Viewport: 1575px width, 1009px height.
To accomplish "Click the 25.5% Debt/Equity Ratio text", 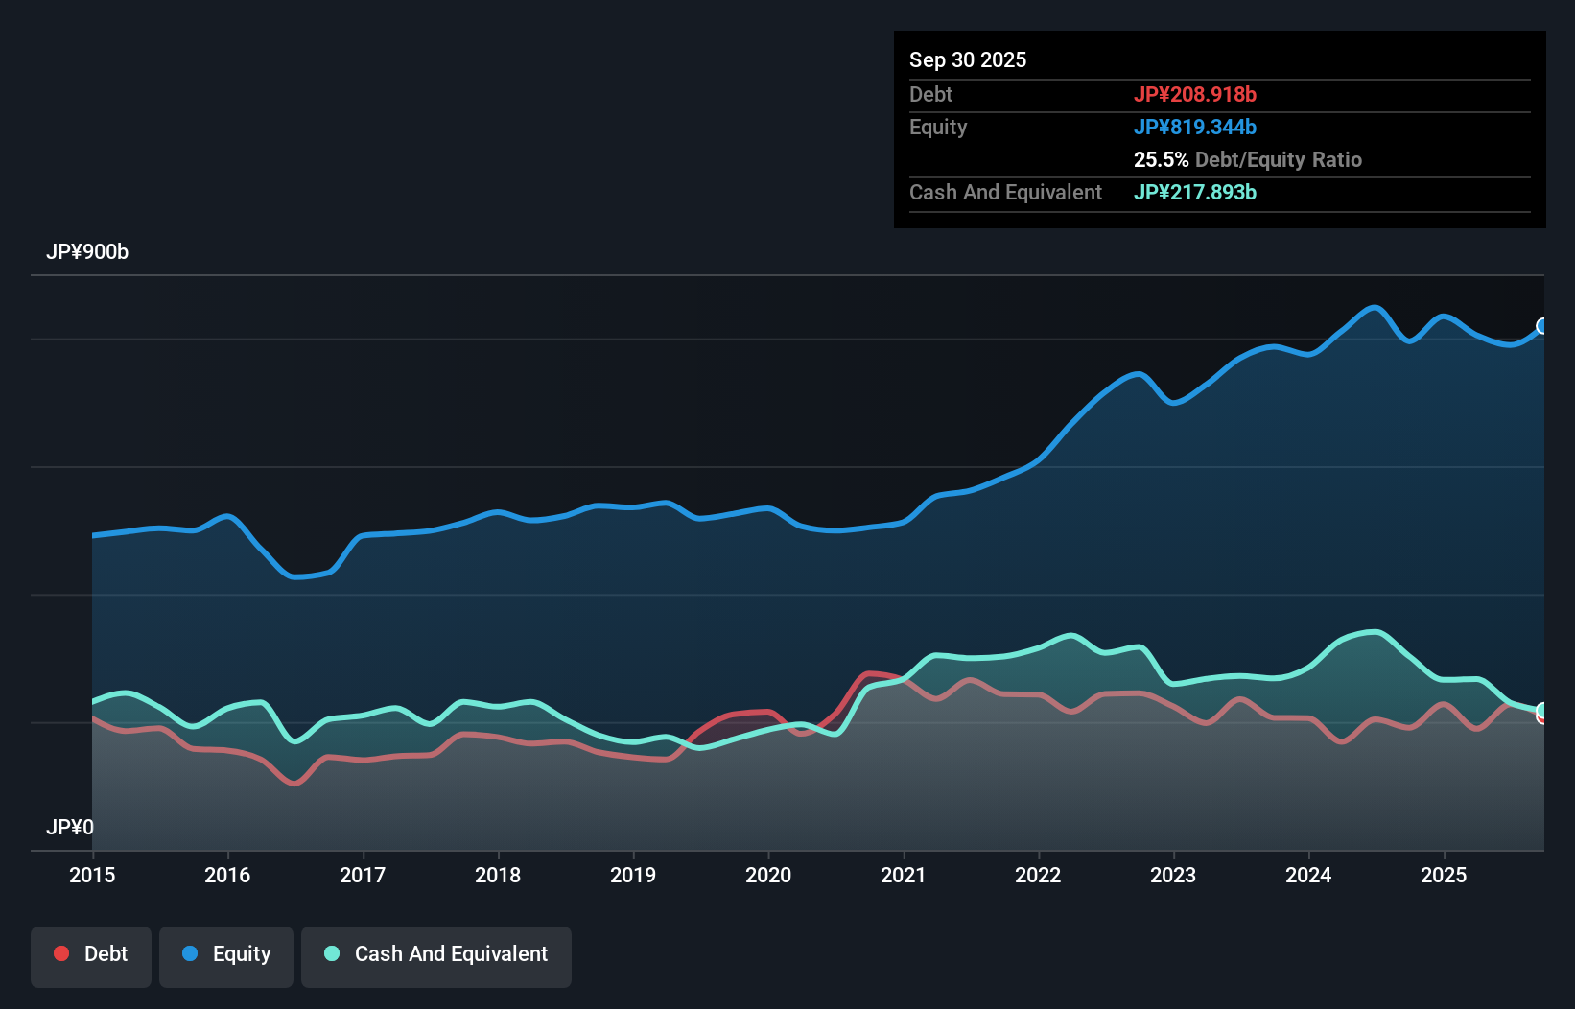I will coord(1248,159).
